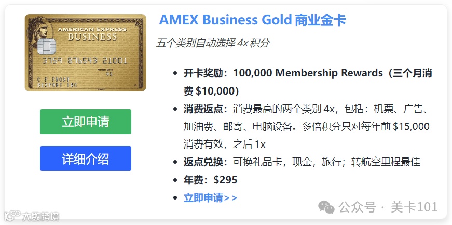Click the WeChat logo icon in watermark

(326, 207)
